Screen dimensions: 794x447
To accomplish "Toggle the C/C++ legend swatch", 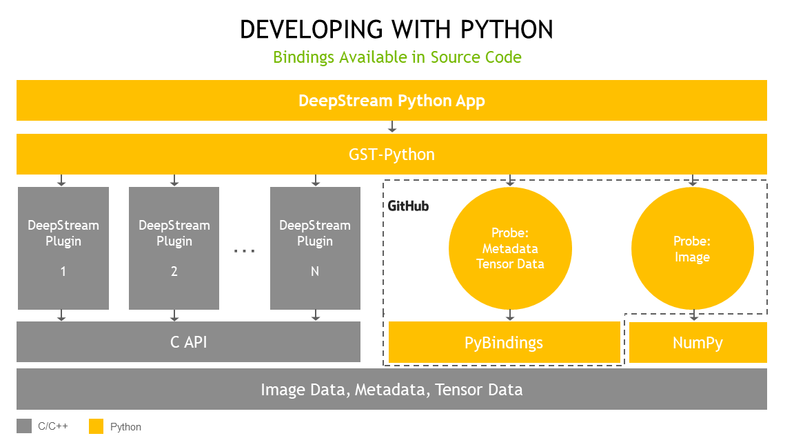I will tap(23, 426).
